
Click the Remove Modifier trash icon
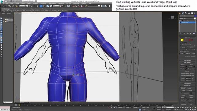190,34
